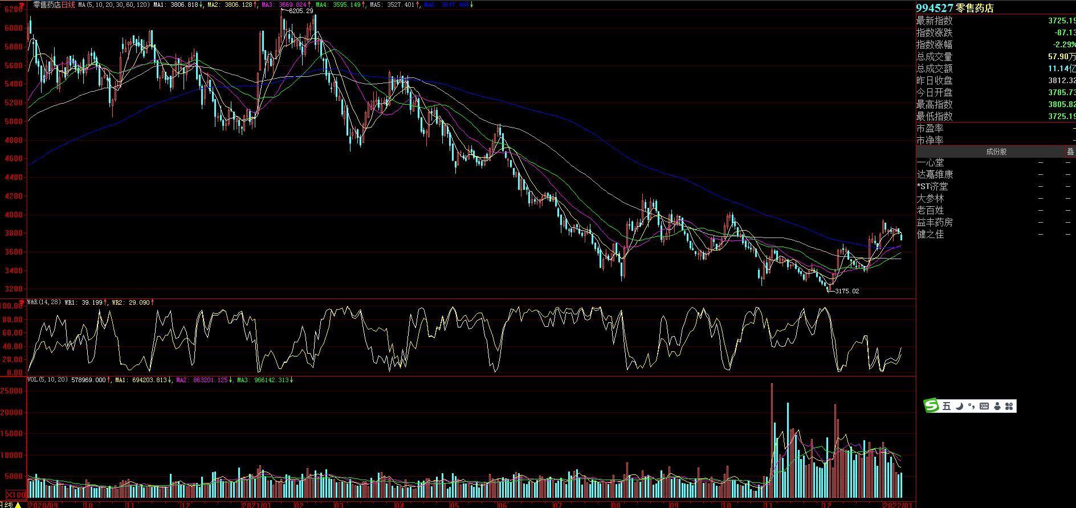1076x508 pixels.
Task: Toggle Chinese punctuation icon in input bar
Action: pyautogui.click(x=971, y=406)
